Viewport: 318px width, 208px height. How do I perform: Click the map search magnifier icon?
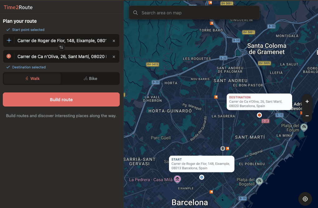point(136,13)
